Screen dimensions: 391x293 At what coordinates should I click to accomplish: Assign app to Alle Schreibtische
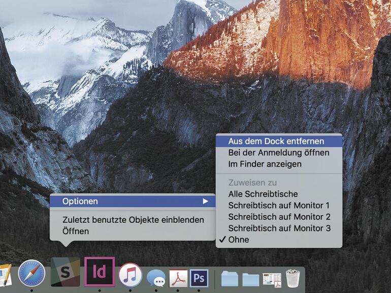[279, 194]
